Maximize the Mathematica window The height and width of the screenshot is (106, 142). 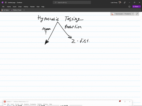[x=125, y=102]
